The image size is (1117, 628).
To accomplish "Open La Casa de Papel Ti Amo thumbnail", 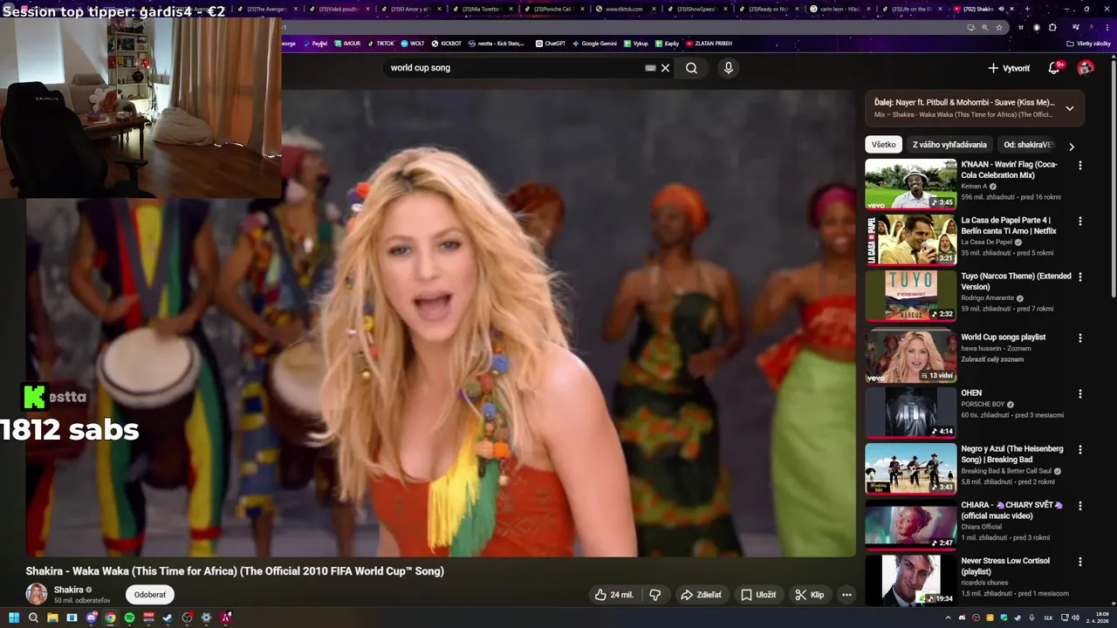I will (x=911, y=240).
